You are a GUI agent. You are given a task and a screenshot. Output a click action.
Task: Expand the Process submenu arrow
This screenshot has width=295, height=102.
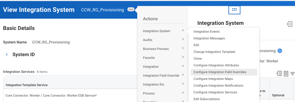click(x=183, y=93)
